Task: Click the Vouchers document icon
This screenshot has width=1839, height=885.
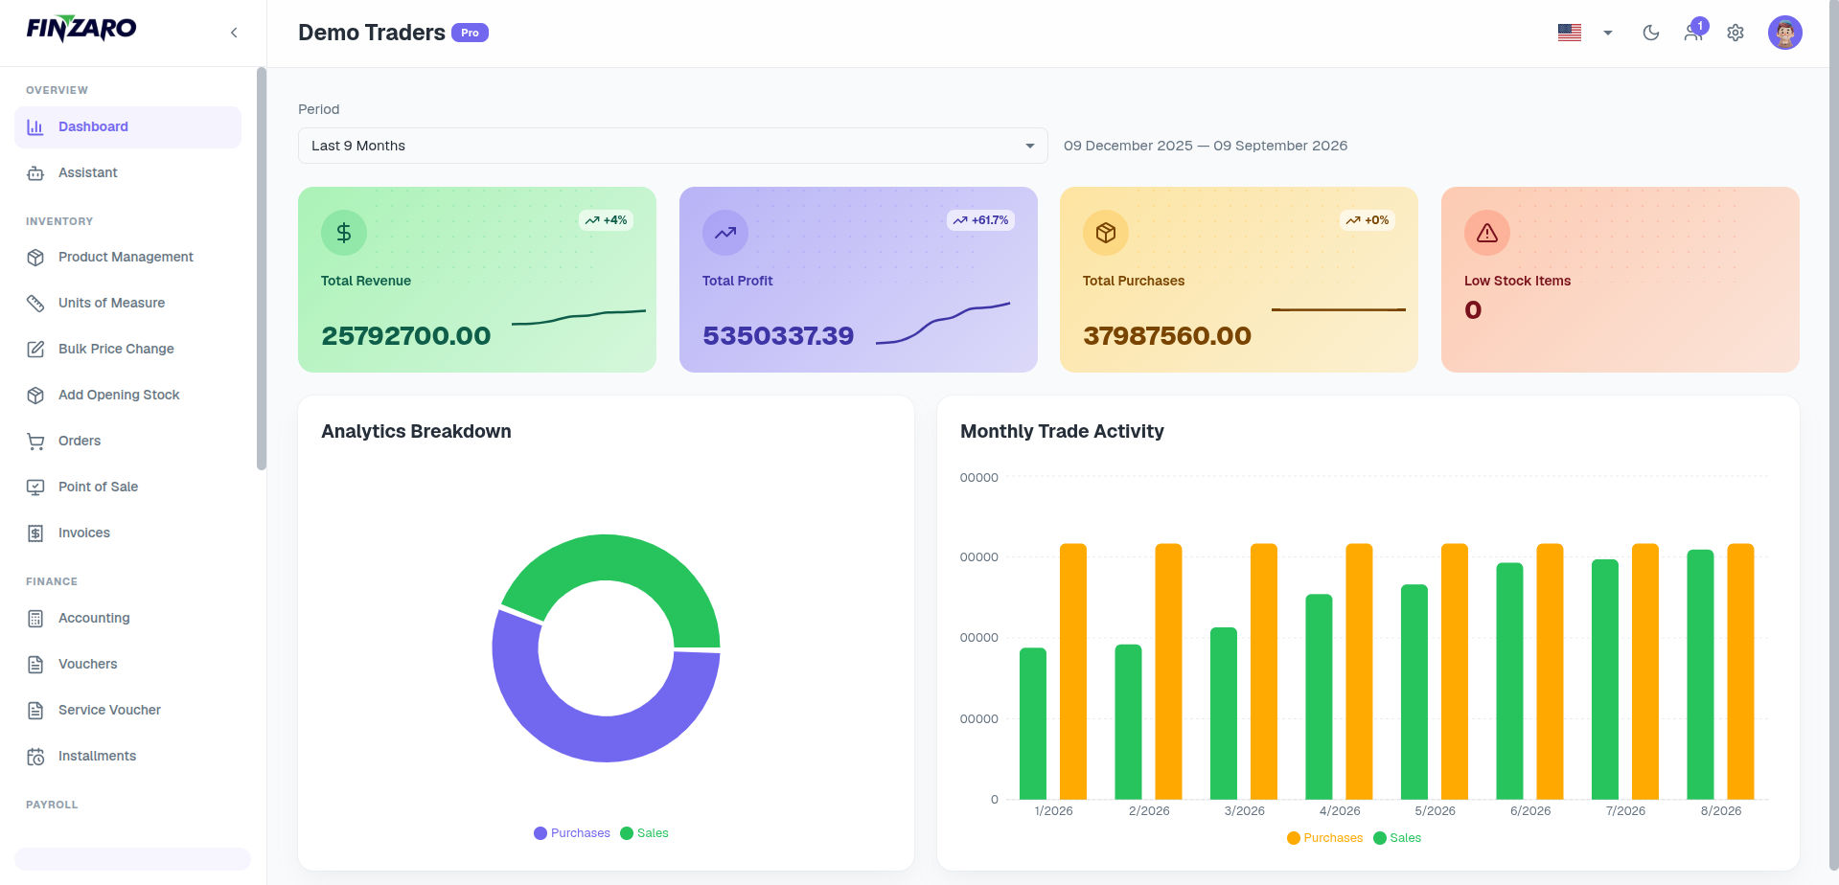Action: (x=35, y=665)
